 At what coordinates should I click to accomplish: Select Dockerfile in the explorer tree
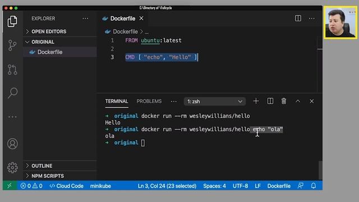[60, 52]
